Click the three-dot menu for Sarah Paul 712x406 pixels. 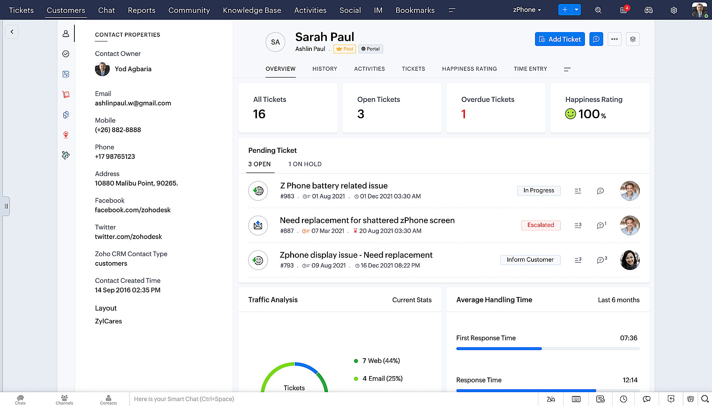point(614,39)
